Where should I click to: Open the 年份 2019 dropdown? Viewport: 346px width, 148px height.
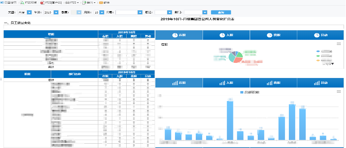click(56, 12)
